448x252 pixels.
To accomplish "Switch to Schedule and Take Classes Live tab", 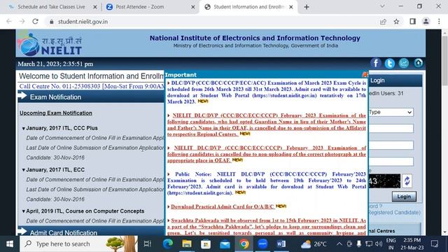I will point(51,7).
